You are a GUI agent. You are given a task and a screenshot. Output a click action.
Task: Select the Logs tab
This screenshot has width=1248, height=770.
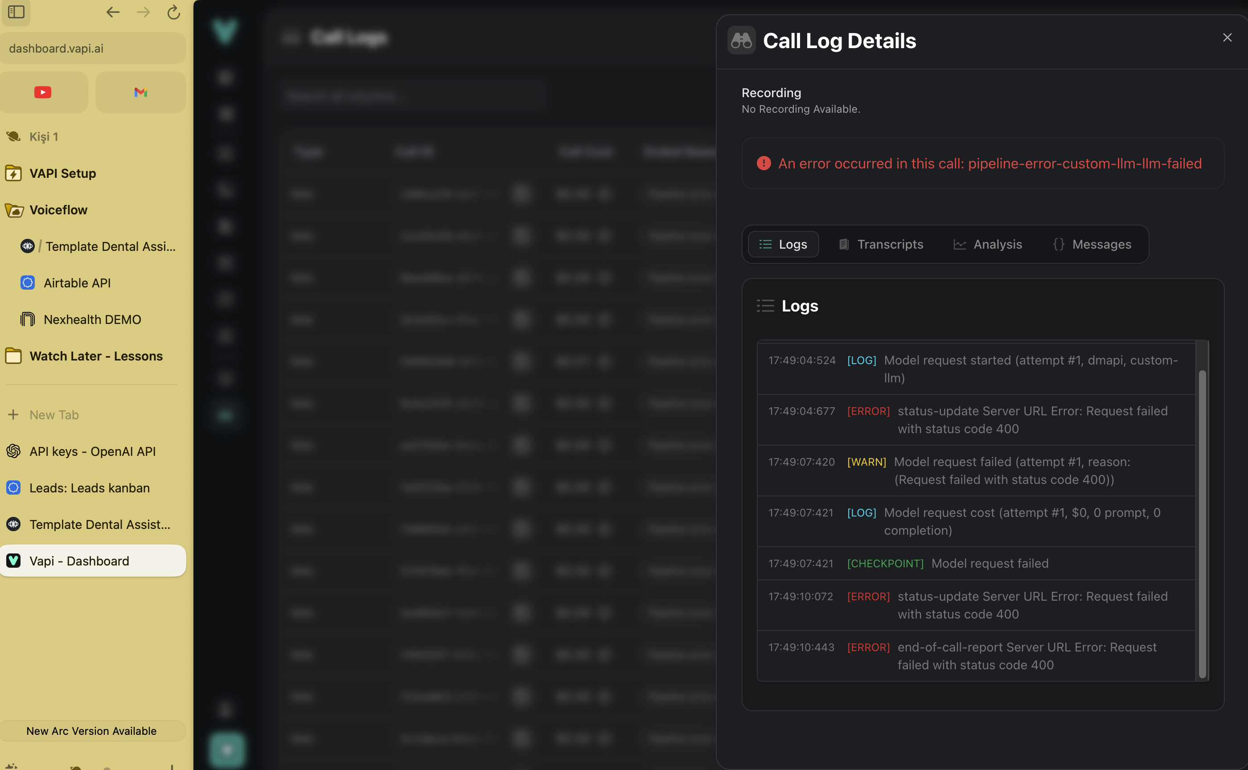783,245
